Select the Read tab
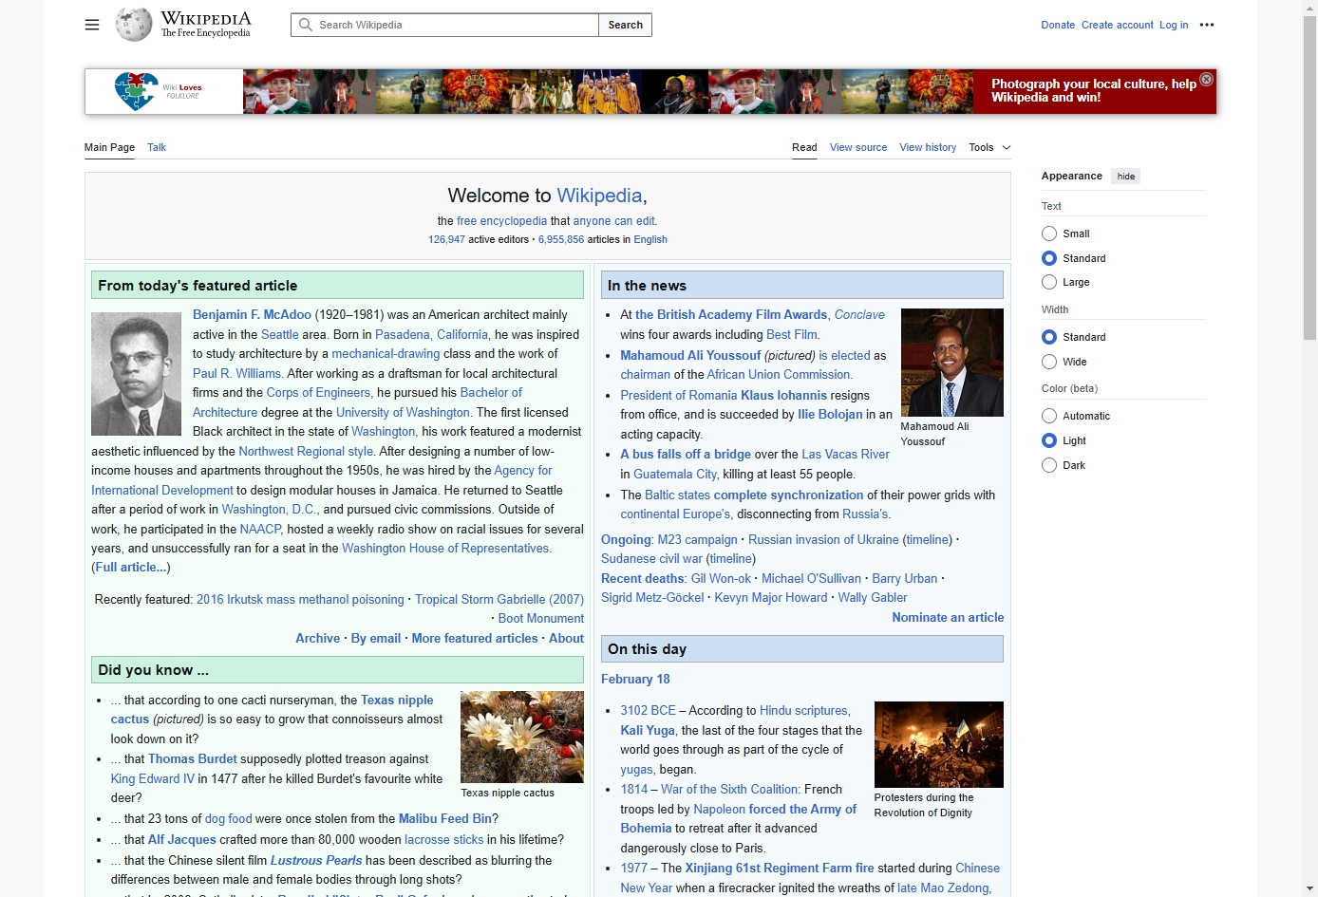Screen dimensions: 1318x897 804,147
